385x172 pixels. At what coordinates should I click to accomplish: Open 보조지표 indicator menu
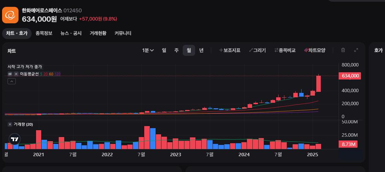[230, 50]
